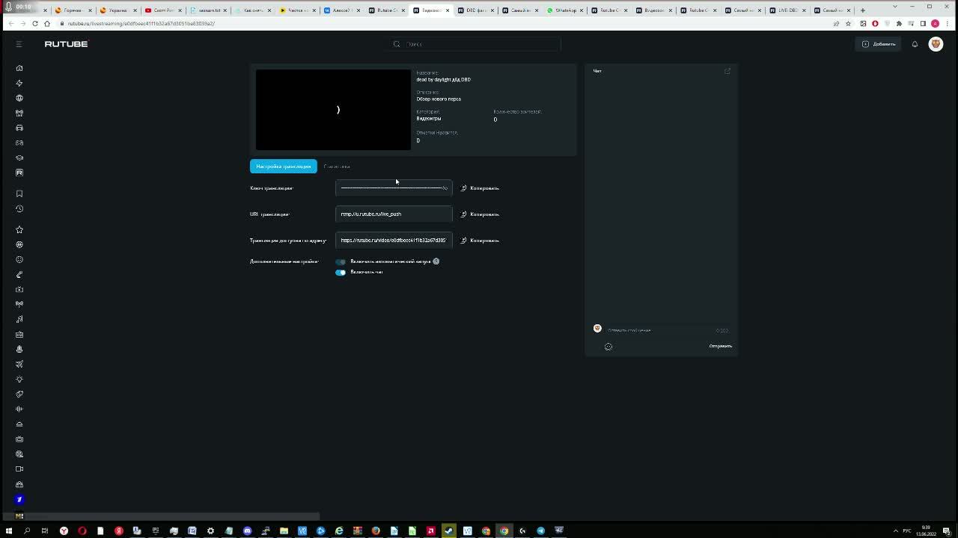958x538 pixels.
Task: Open the LIVE broadcasts sidebar icon
Action: (x=19, y=113)
